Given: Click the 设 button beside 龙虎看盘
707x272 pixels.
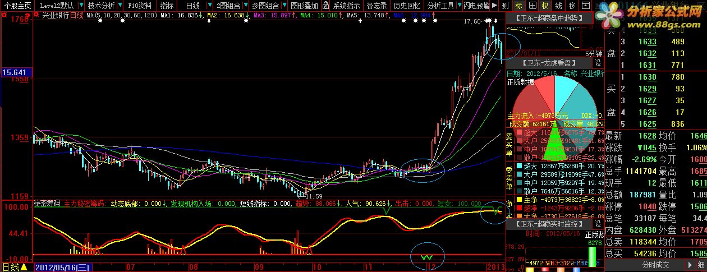Looking at the screenshot, I should tap(598, 63).
